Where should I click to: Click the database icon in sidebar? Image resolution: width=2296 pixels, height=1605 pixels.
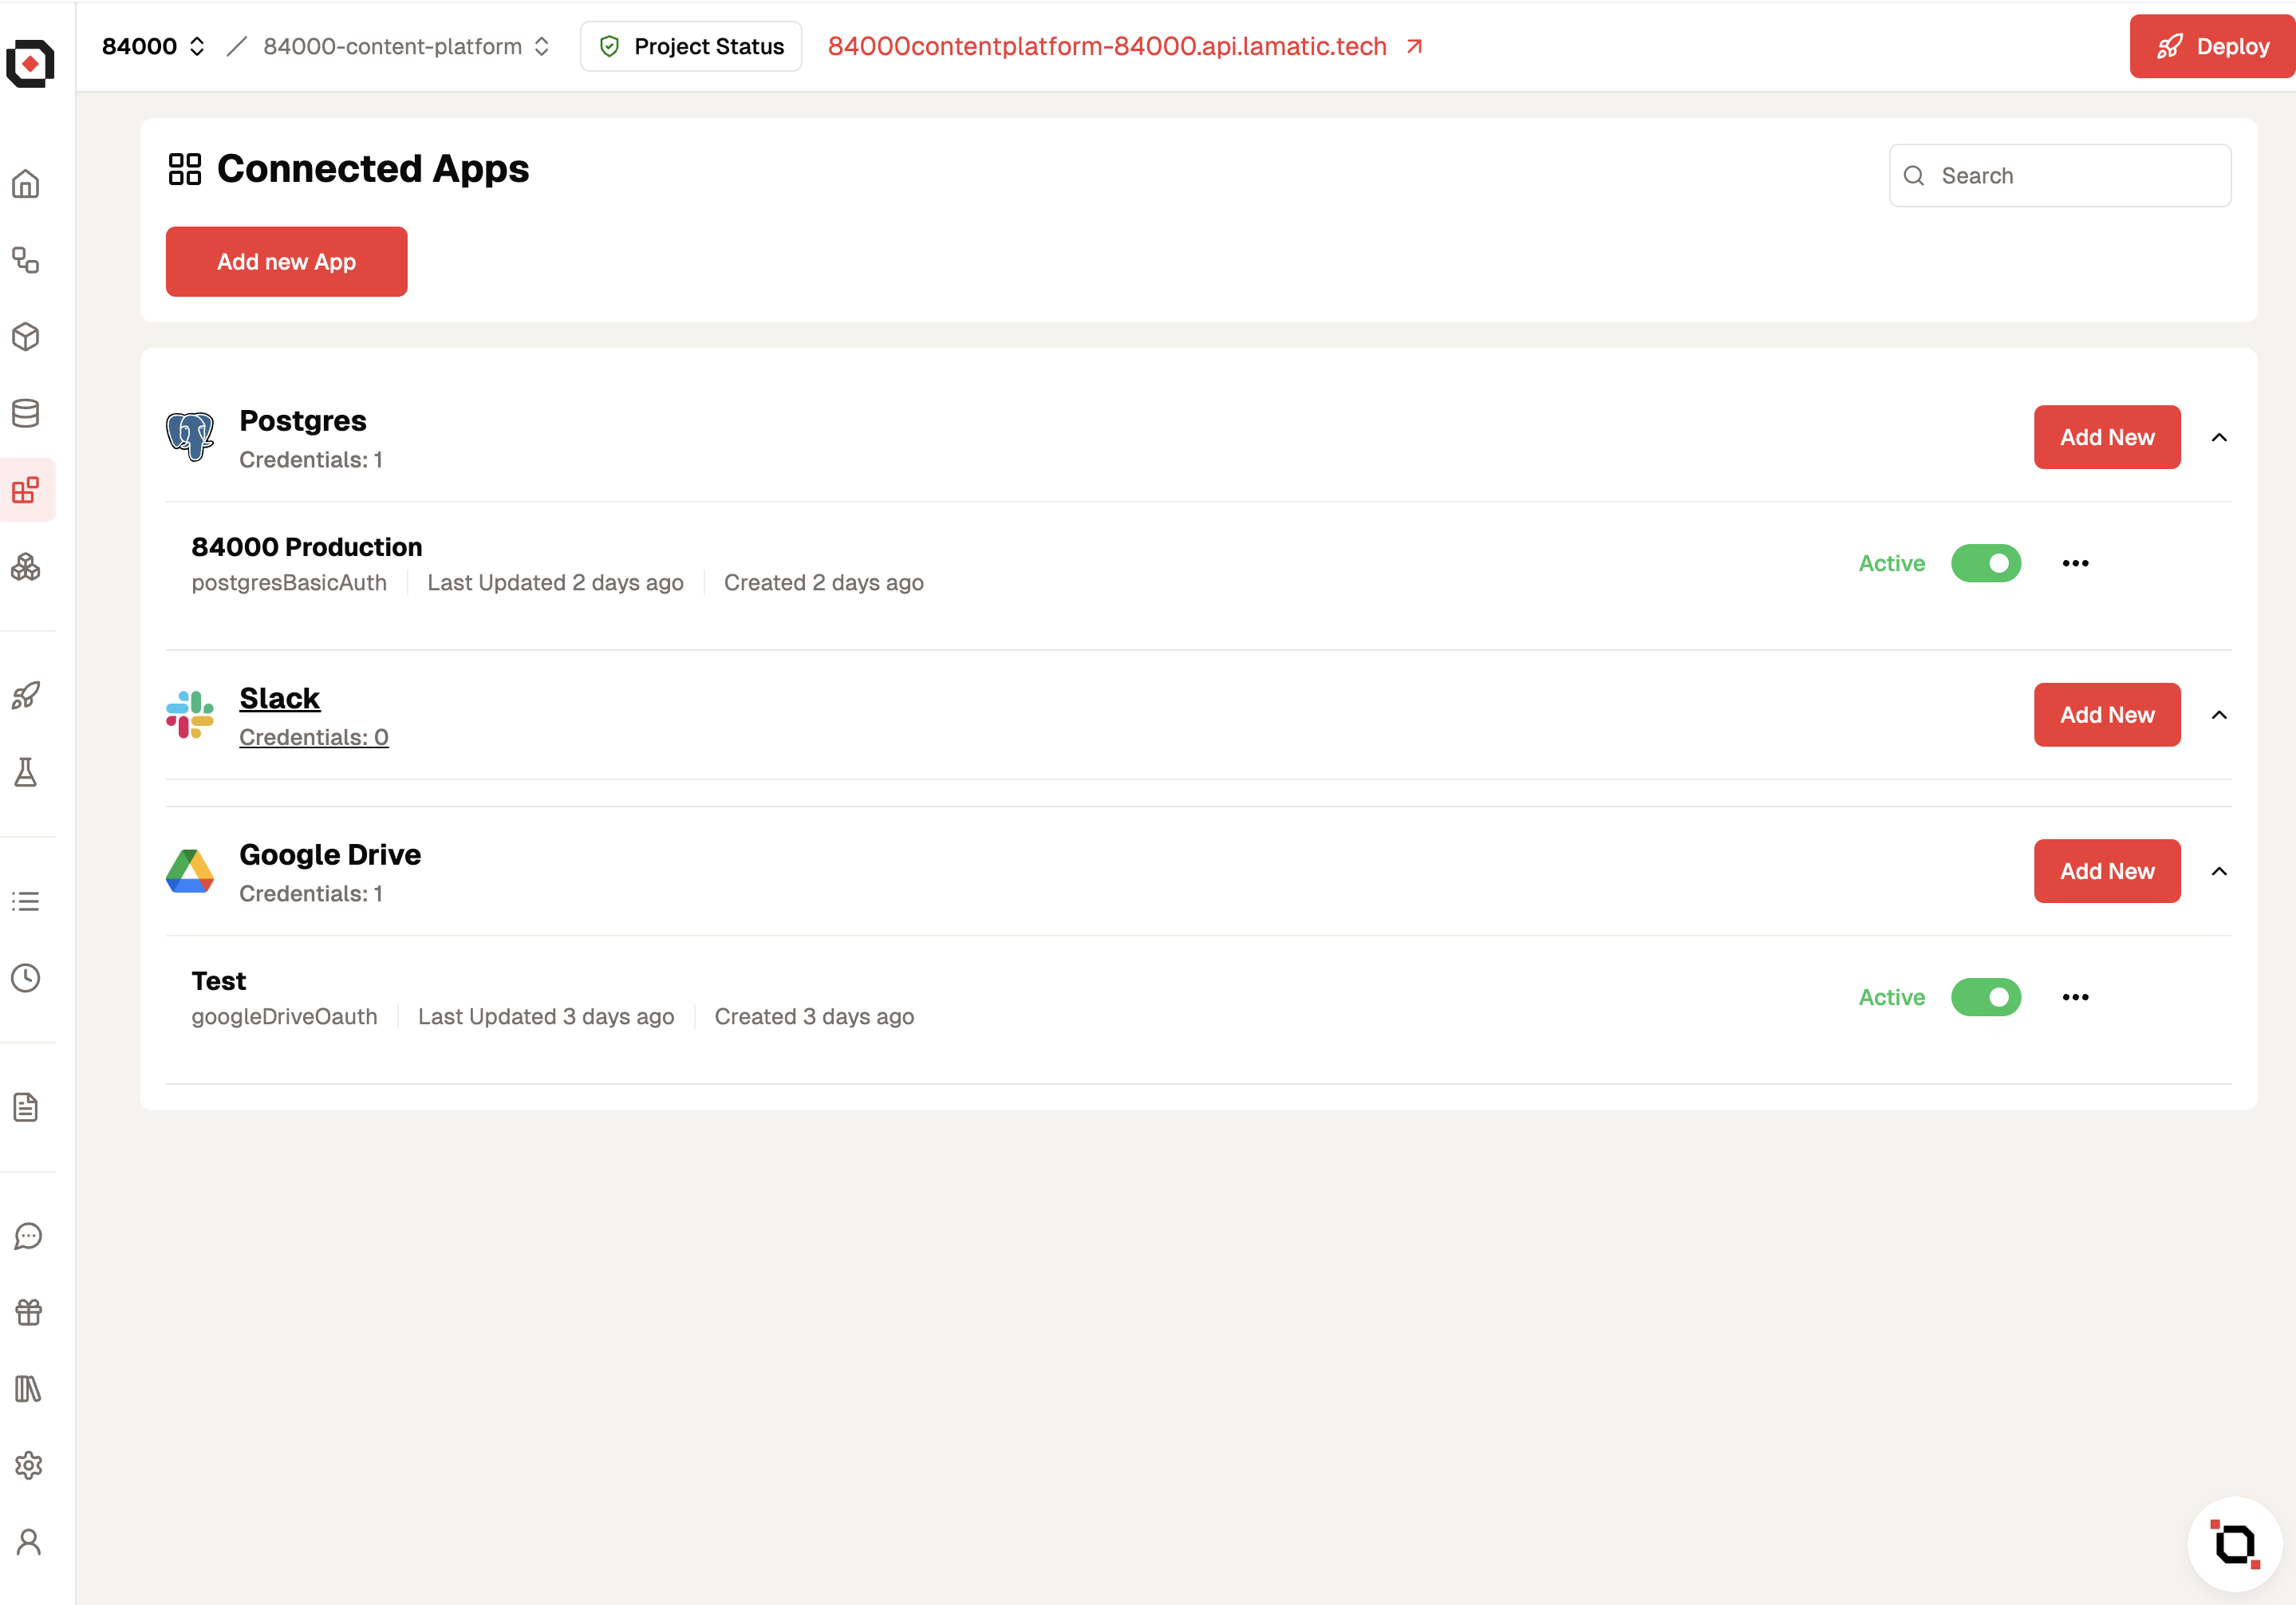pyautogui.click(x=26, y=413)
